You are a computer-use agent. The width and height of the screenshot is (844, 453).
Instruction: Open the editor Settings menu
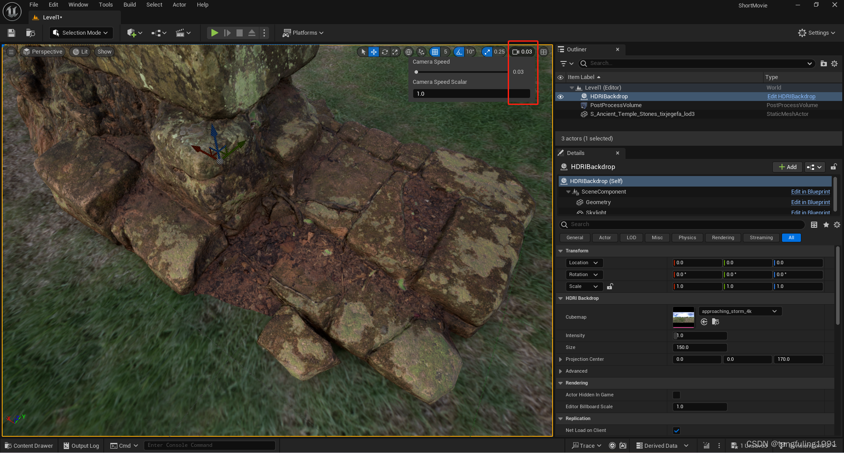[817, 33]
